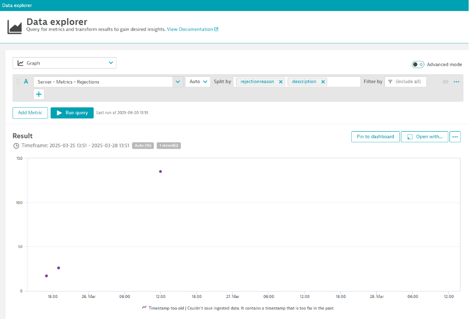This screenshot has width=469, height=319.
Task: Click the clock icon next to Timeframe
Action: coord(17,146)
